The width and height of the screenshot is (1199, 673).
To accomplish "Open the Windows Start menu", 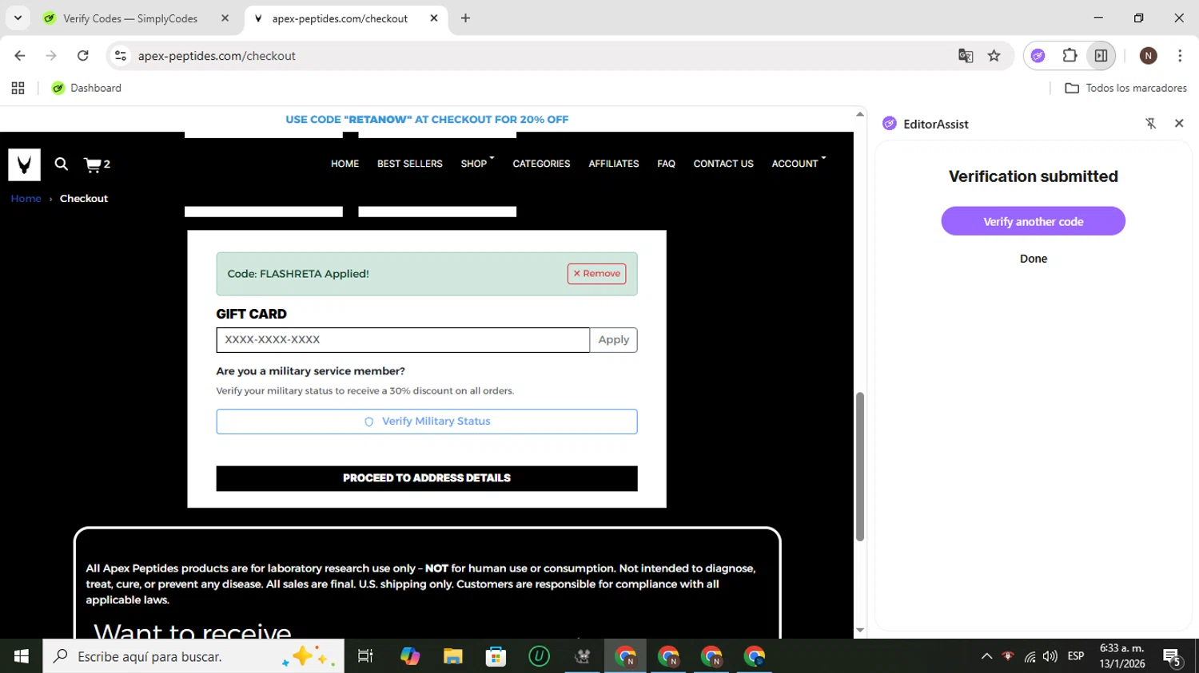I will pyautogui.click(x=22, y=656).
